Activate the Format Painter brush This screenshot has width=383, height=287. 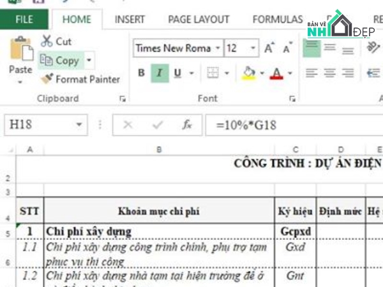[80, 79]
